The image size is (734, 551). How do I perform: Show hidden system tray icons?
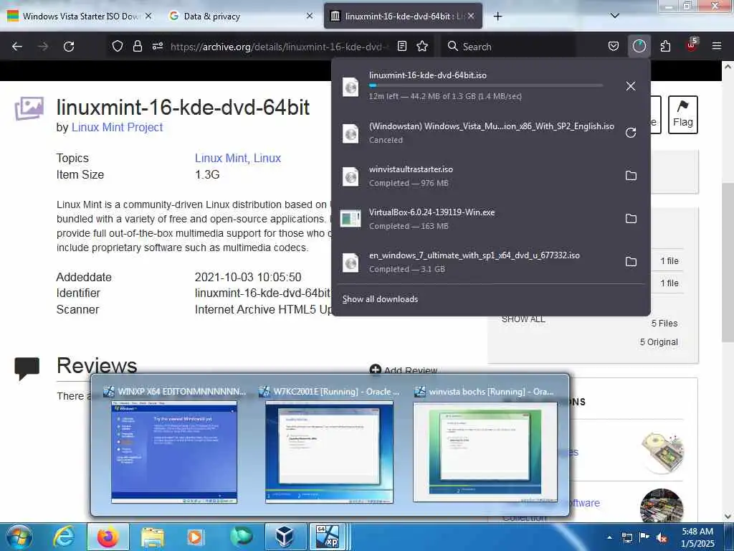tap(609, 537)
